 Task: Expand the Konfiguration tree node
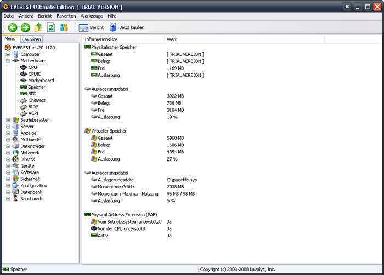pos(8,186)
